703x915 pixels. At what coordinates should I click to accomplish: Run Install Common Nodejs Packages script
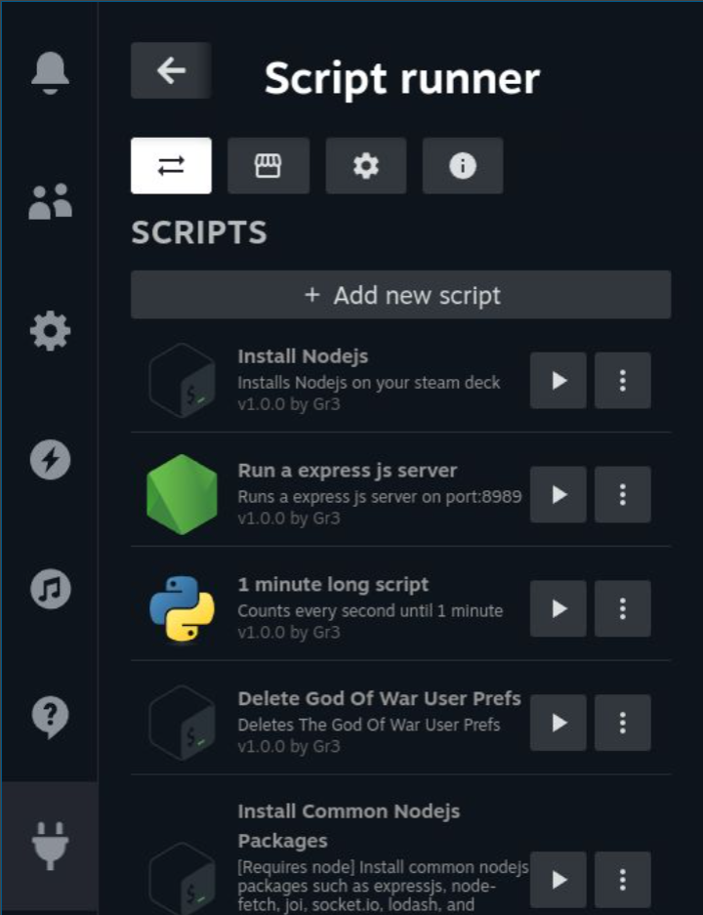click(558, 880)
